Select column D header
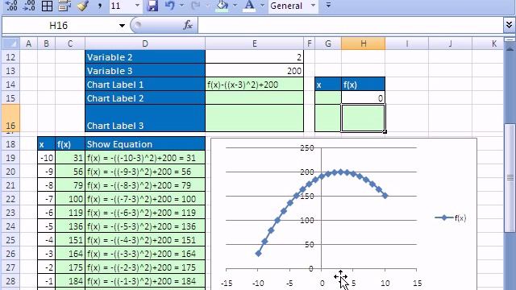The height and width of the screenshot is (290, 516). (x=145, y=43)
